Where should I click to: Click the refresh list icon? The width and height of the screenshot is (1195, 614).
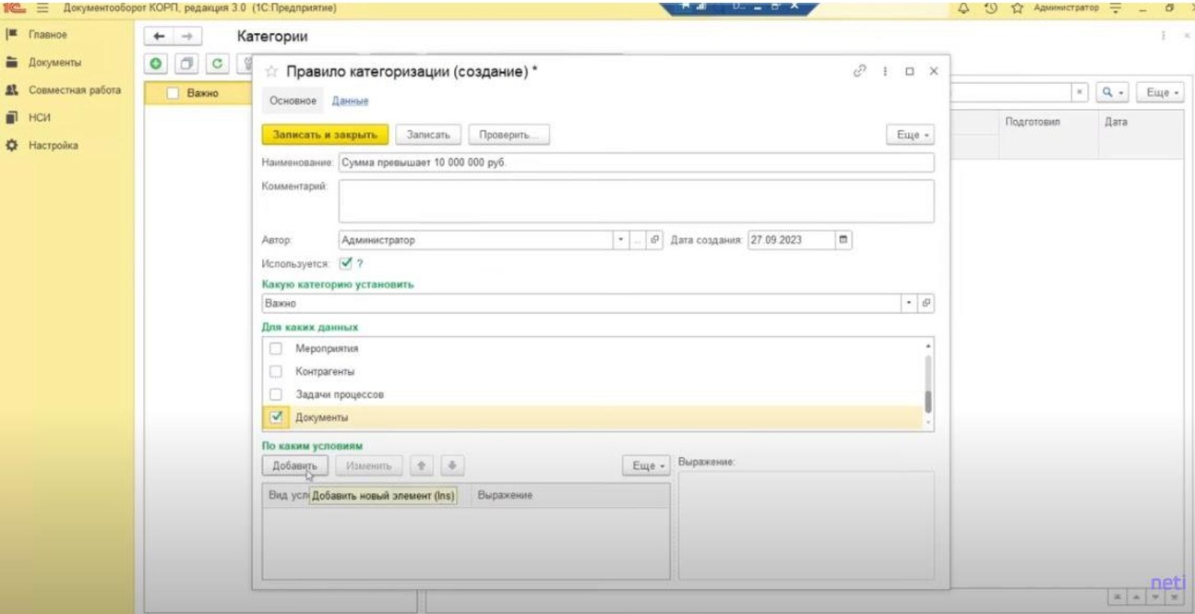[x=217, y=64]
